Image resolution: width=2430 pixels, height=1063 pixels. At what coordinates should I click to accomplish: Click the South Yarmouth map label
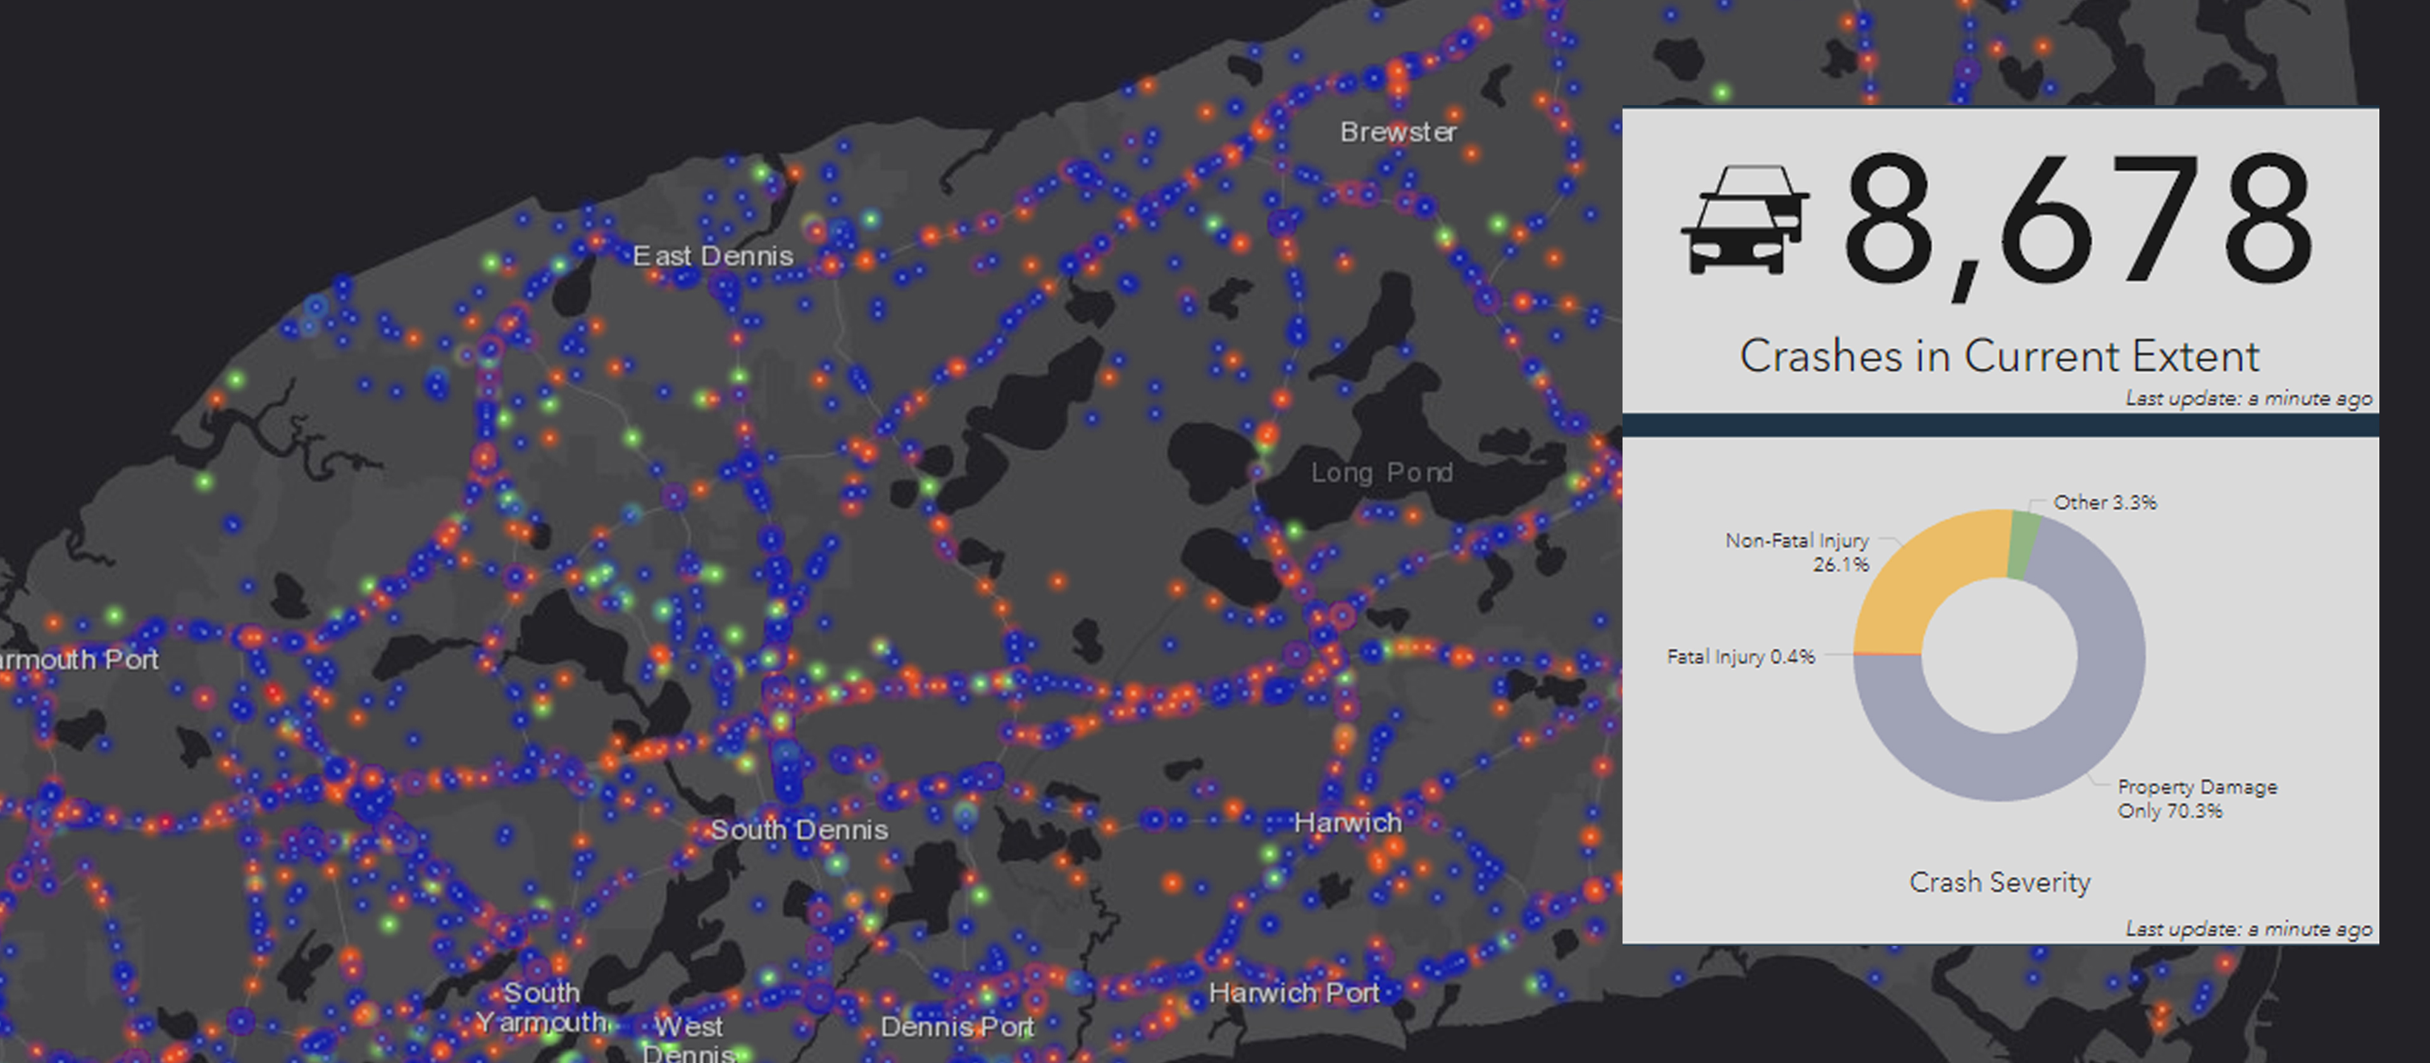[542, 1007]
